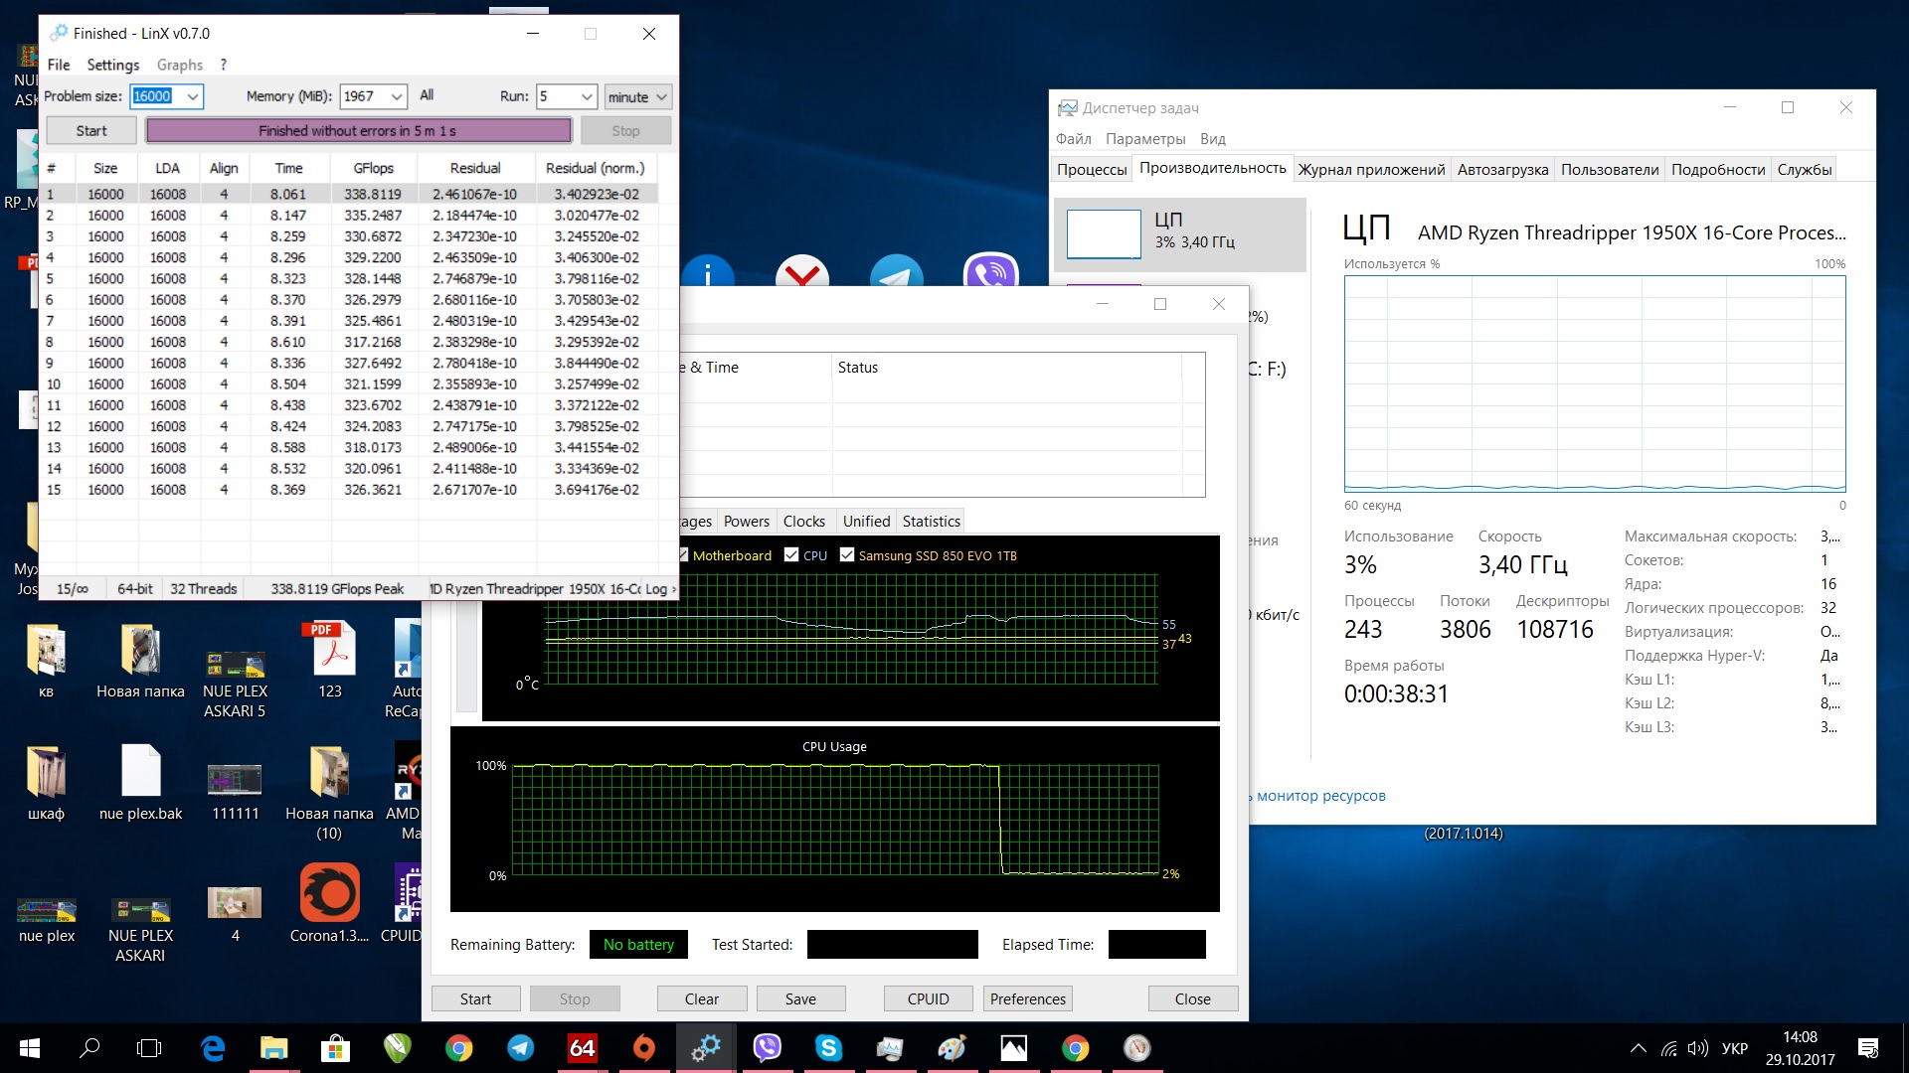Launch AIDA64 taskbar icon
1909x1073 pixels.
point(582,1048)
